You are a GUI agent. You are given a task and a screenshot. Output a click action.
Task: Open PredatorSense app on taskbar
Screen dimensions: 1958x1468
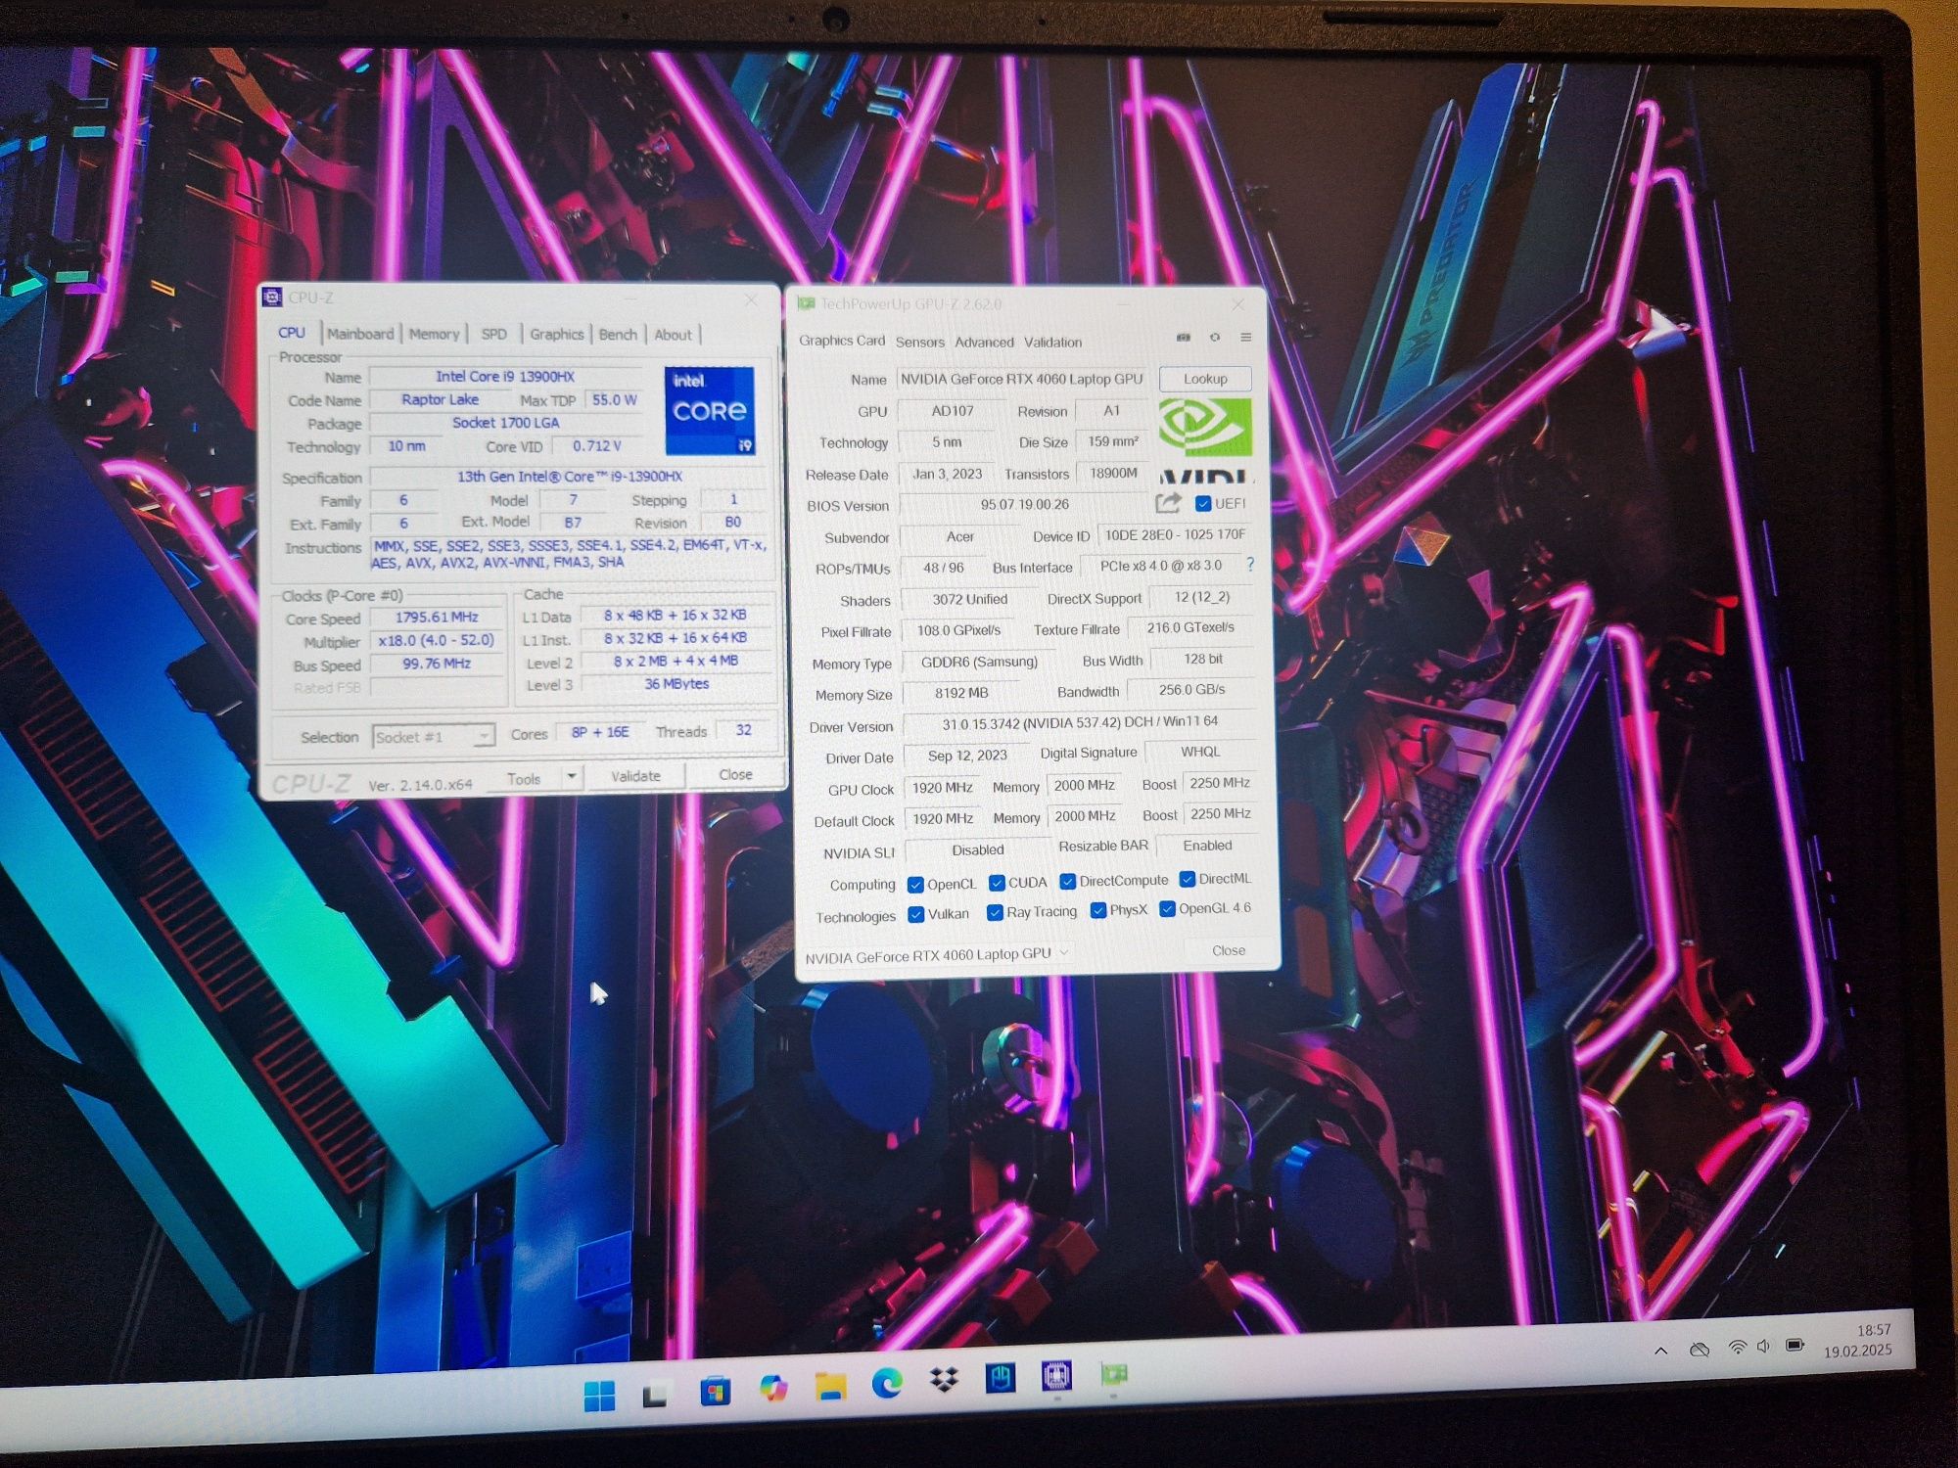pos(1000,1378)
